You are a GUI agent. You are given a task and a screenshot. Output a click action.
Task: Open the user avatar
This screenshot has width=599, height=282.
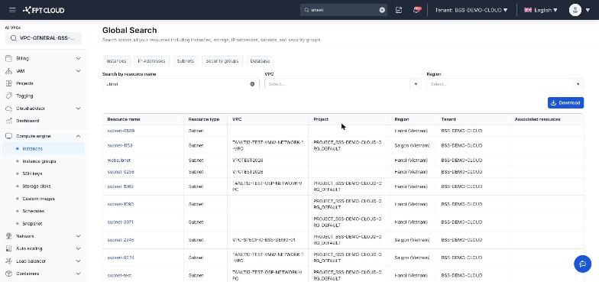tap(575, 10)
